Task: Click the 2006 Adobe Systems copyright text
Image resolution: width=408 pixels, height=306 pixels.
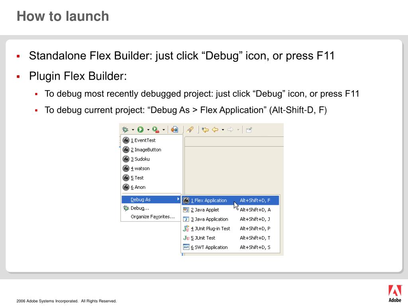Action: (67, 301)
